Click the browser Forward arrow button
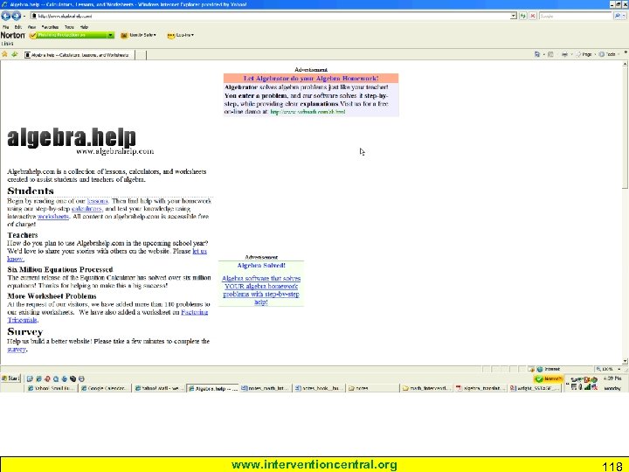 pyautogui.click(x=16, y=16)
